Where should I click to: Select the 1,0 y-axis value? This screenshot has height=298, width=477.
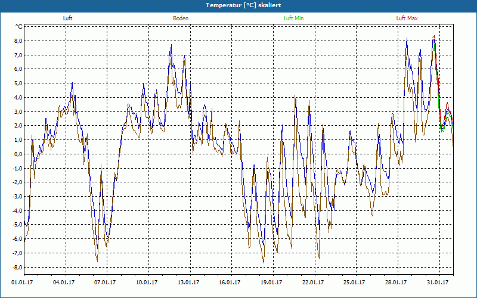coord(17,140)
